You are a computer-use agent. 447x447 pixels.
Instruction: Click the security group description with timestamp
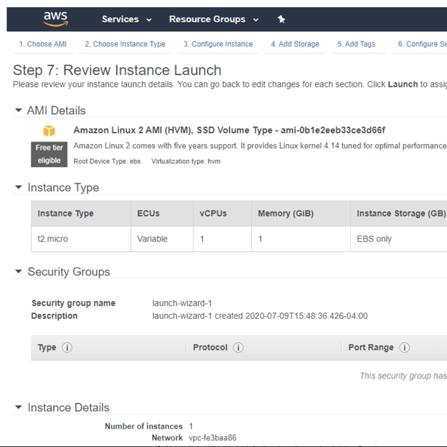tap(260, 316)
